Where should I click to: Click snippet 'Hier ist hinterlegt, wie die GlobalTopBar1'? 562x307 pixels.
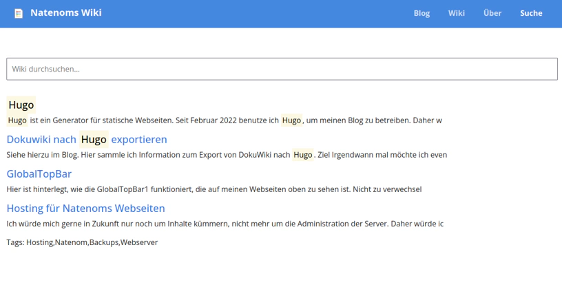click(214, 189)
